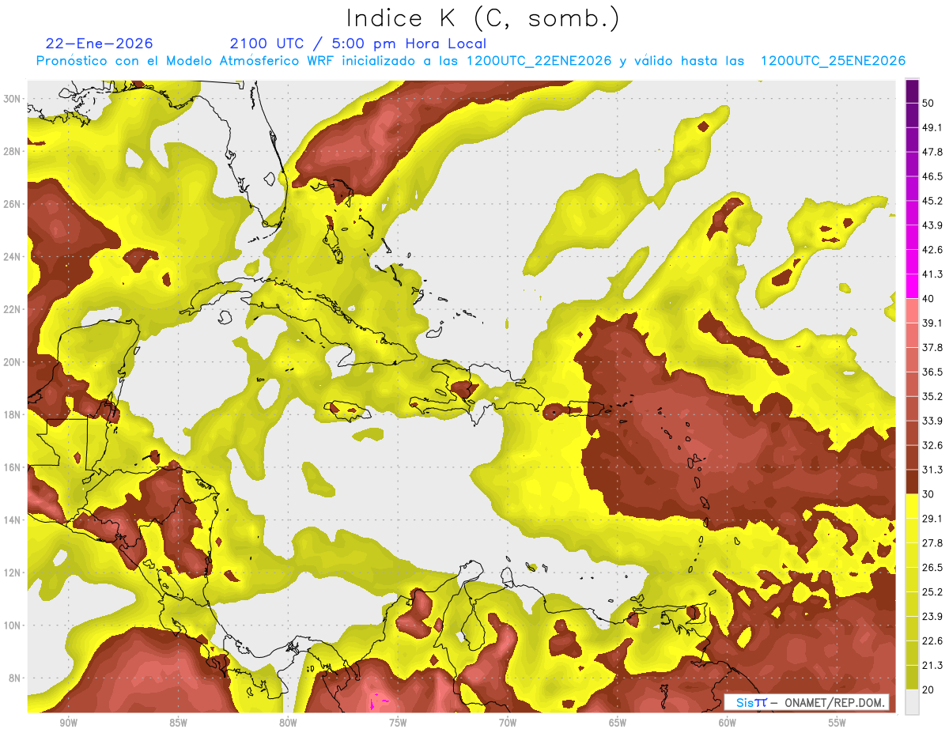Click the 50 value on the color scale
The width and height of the screenshot is (949, 733).
click(928, 103)
